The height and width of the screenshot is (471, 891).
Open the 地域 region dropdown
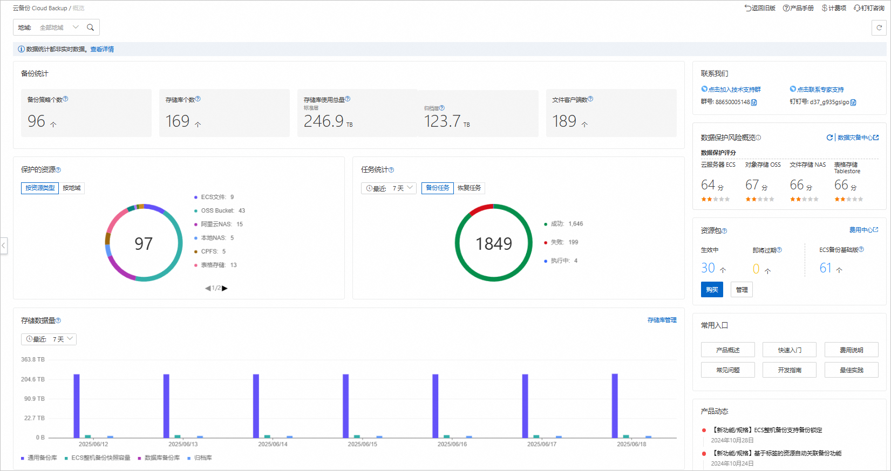59,28
